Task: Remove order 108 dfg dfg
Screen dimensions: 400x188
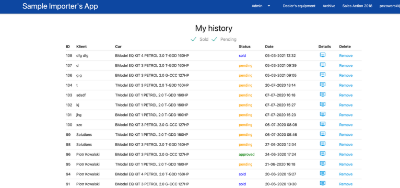Action: (346, 55)
